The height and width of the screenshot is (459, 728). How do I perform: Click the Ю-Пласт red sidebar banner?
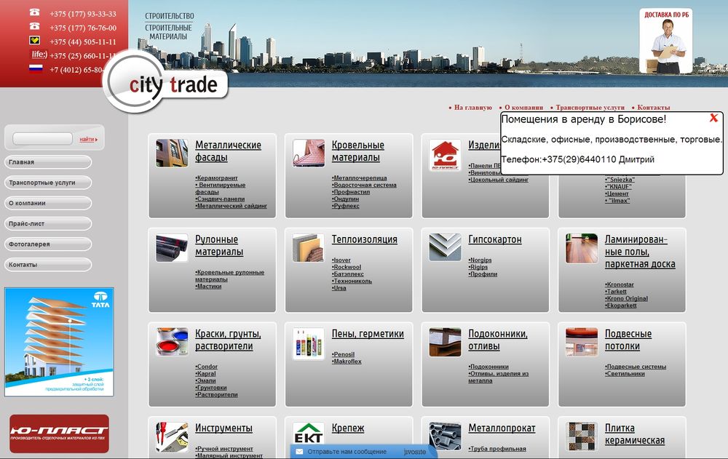click(x=60, y=434)
